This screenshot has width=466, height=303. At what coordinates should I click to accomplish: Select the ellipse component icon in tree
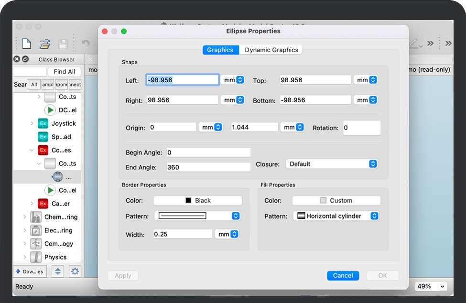point(57,177)
